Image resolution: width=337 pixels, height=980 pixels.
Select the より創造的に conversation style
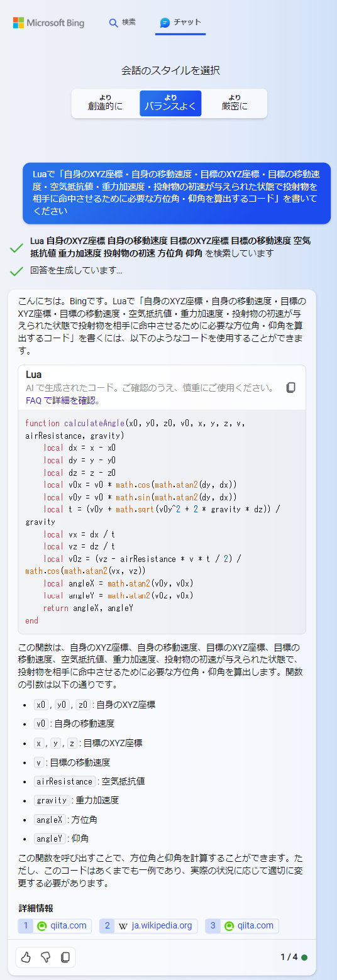click(x=105, y=103)
